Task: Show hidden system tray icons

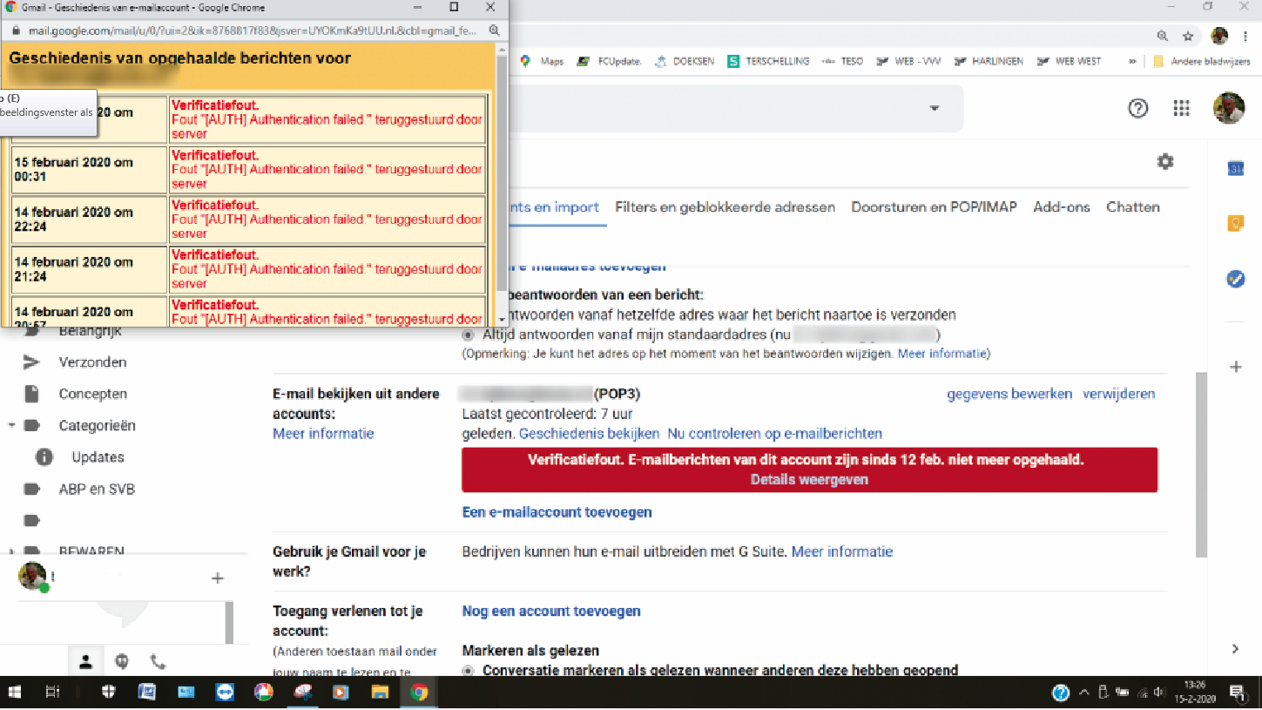Action: click(1083, 693)
